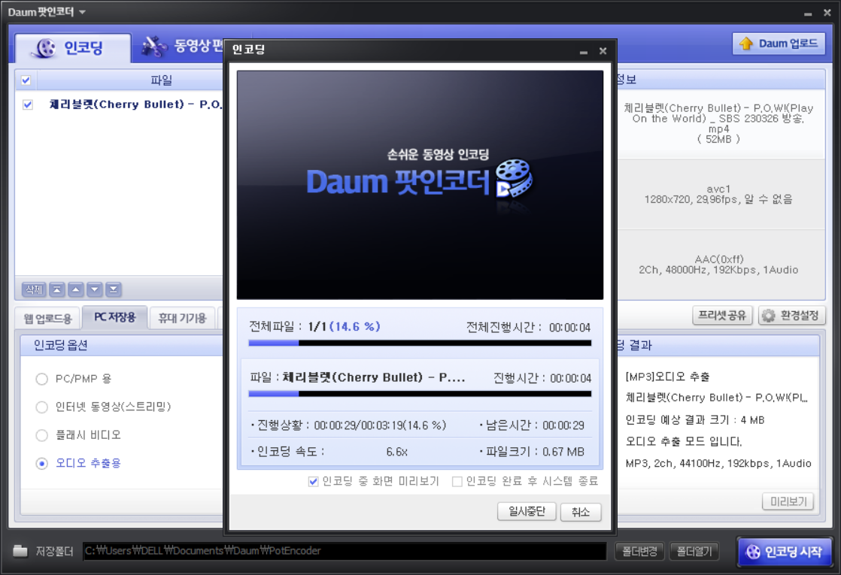
Task: Select the 플래시 비디오 radio option
Action: point(42,435)
